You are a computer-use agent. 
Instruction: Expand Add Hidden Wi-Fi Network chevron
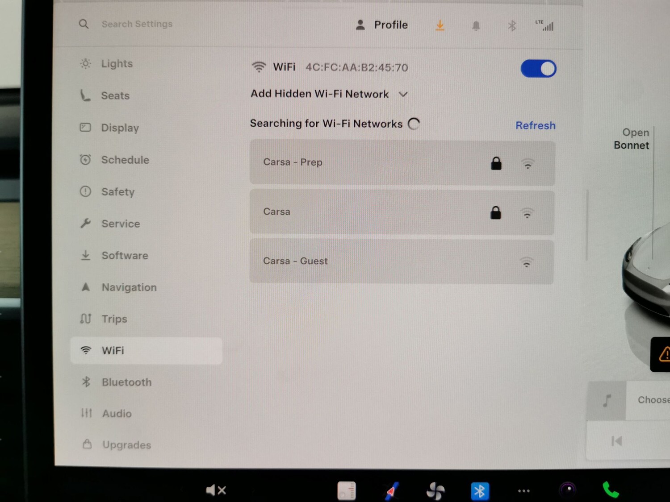(x=403, y=95)
